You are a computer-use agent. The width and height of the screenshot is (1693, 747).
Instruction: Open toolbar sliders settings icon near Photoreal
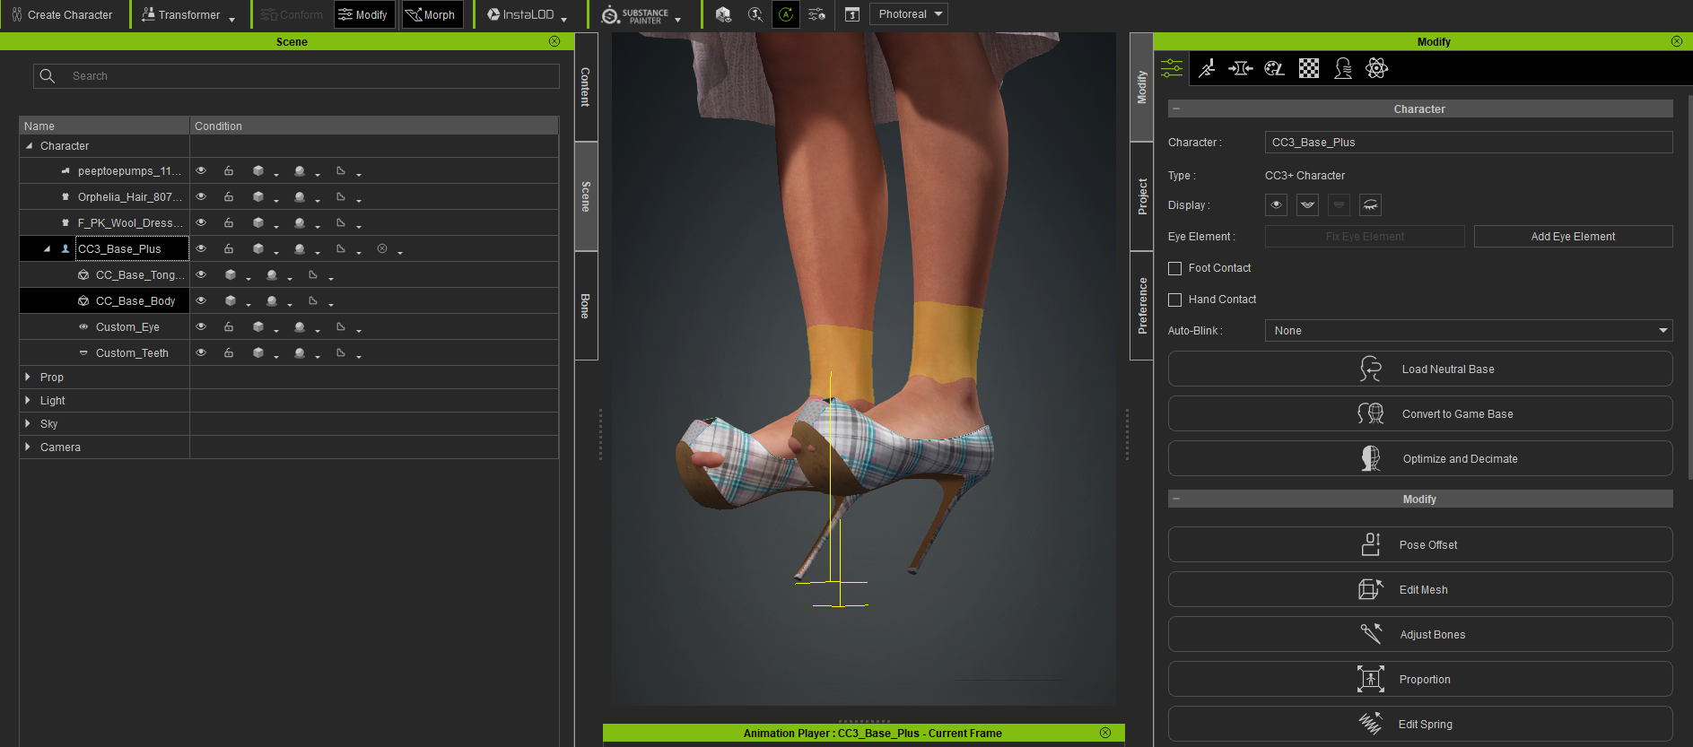coord(816,14)
